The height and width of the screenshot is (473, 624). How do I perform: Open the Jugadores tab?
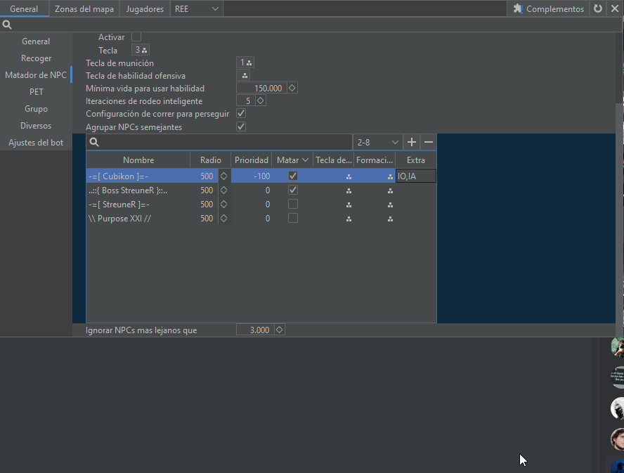point(145,9)
